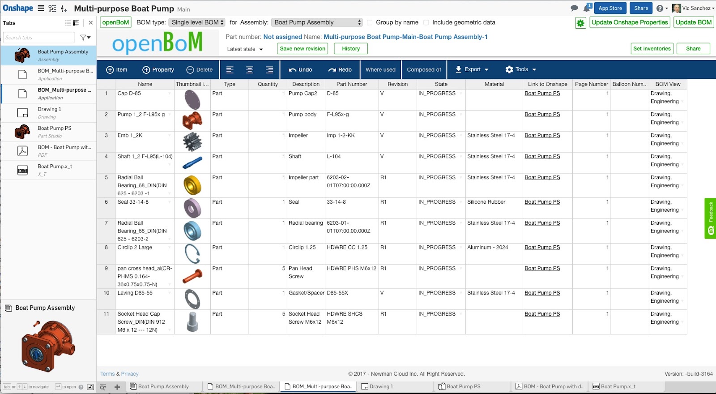Switch to the bottom Boat Pump Assembly tab

pos(164,387)
